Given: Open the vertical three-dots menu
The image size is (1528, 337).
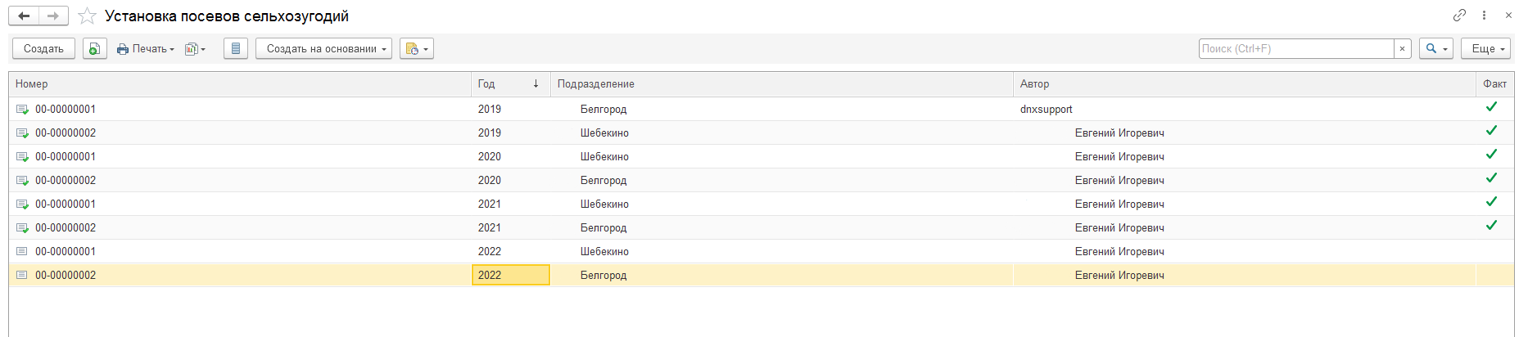Looking at the screenshot, I should point(1484,16).
